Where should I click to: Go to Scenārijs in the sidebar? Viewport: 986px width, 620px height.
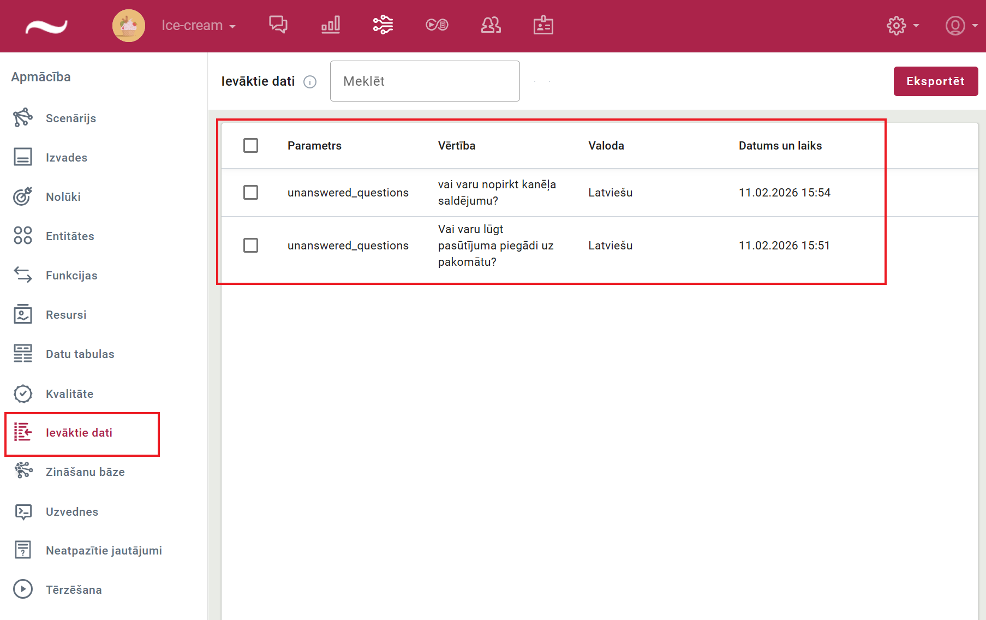tap(70, 118)
